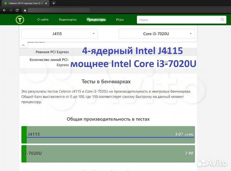Click the Тесты в бенчмарках heading
The width and height of the screenshot is (231, 171).
(106, 82)
